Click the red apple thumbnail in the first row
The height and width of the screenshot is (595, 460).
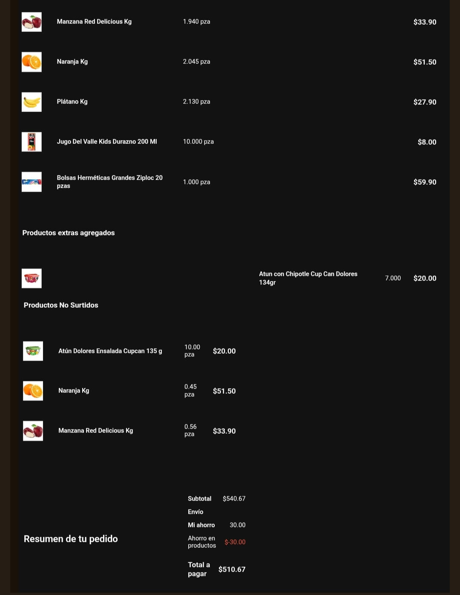(x=32, y=22)
